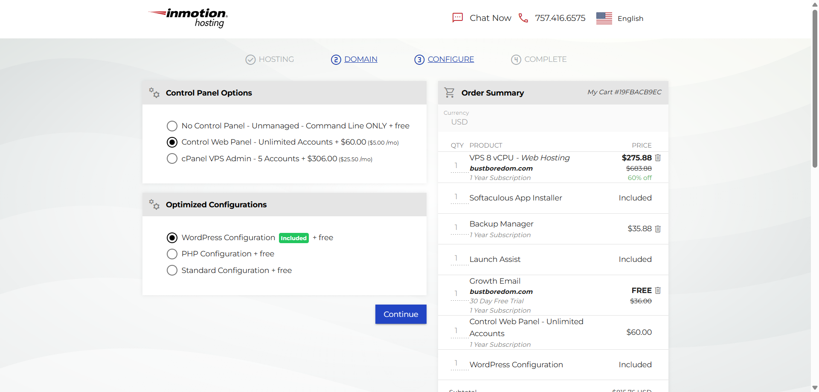The image size is (819, 392).
Task: Click the Control Panel Options gear icon
Action: [154, 93]
